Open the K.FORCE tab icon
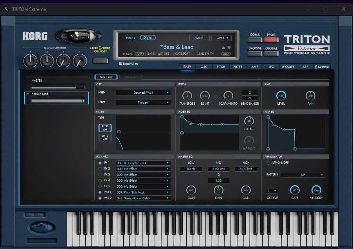The width and height of the screenshot is (353, 249). (x=322, y=67)
